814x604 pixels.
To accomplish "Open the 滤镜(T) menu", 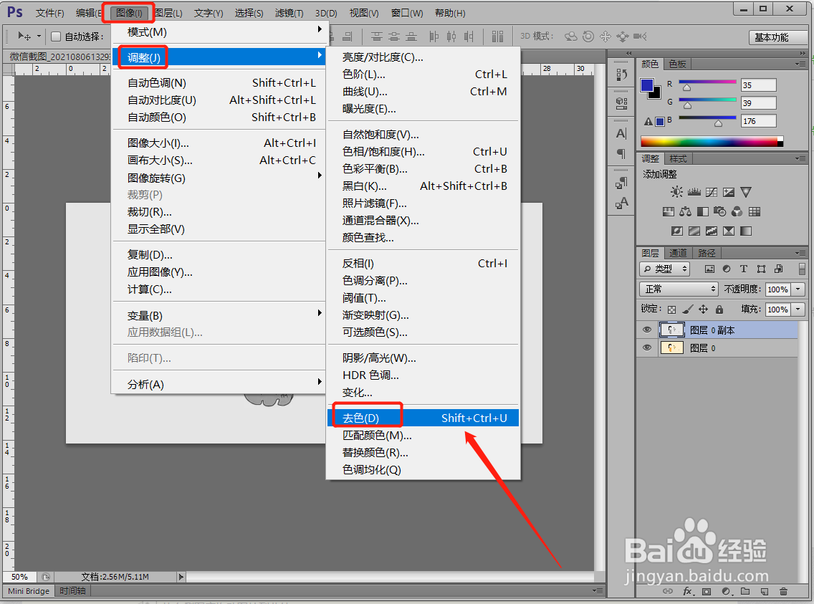I will point(289,13).
